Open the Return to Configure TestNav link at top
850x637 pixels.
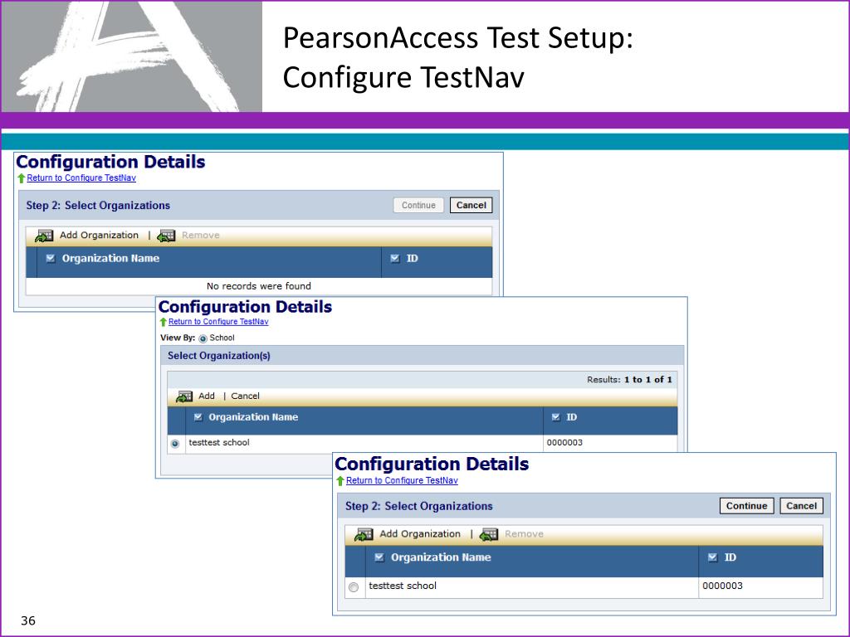(x=81, y=178)
